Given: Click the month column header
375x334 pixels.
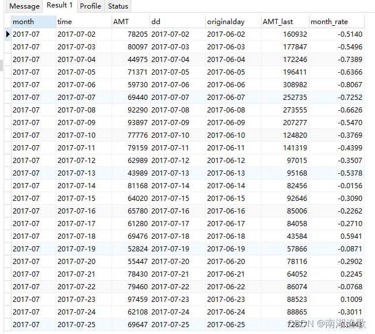Looking at the screenshot, I should 33,22.
